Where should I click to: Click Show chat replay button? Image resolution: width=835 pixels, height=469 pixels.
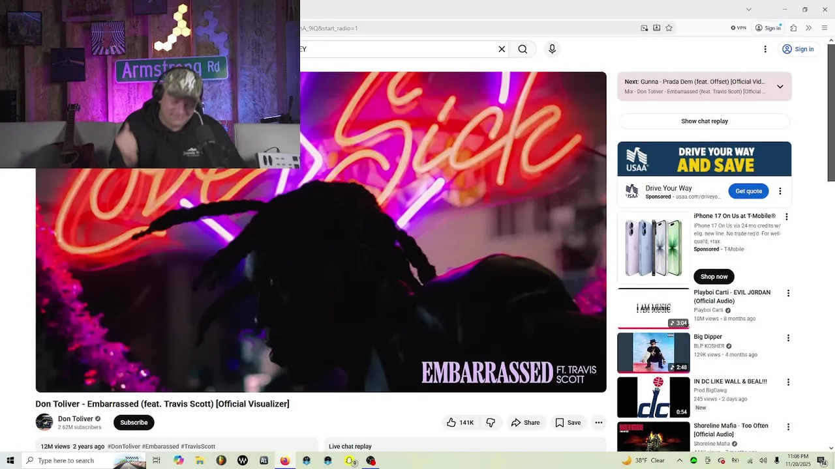[x=705, y=121]
